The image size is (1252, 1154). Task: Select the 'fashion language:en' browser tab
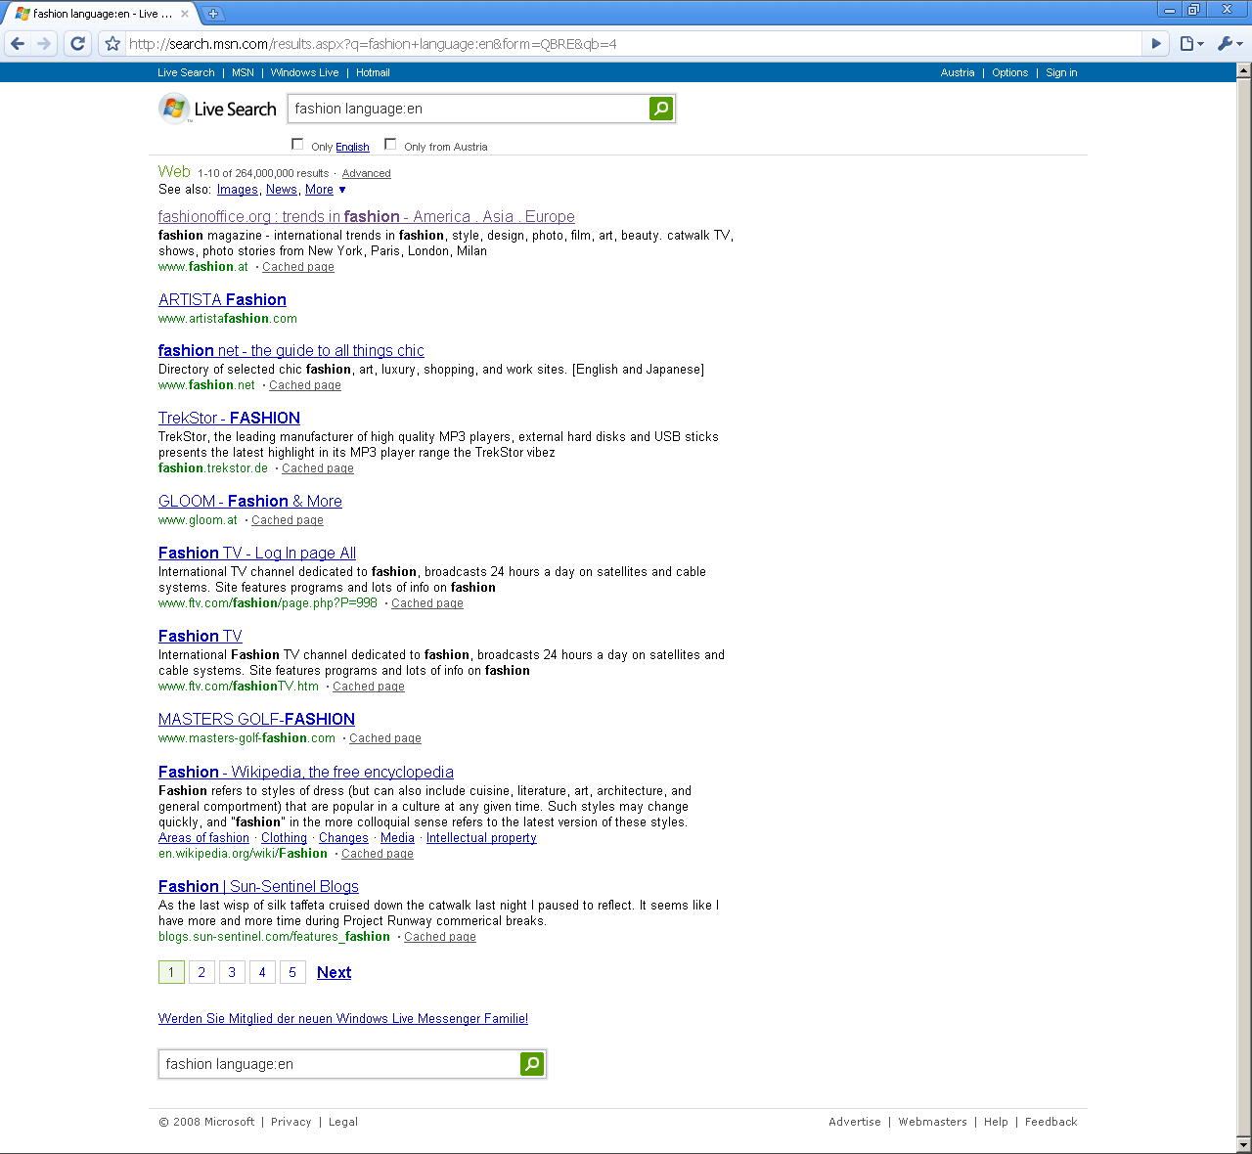click(101, 14)
